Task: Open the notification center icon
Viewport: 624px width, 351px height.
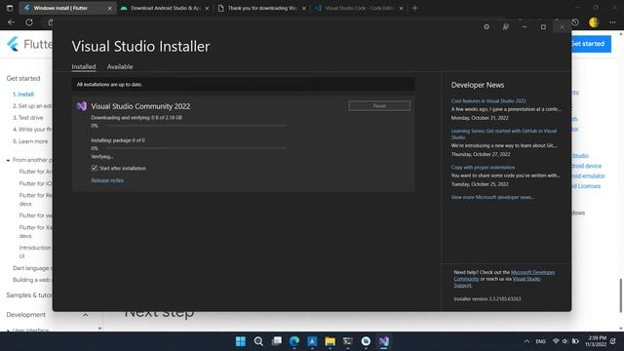Action: click(613, 341)
